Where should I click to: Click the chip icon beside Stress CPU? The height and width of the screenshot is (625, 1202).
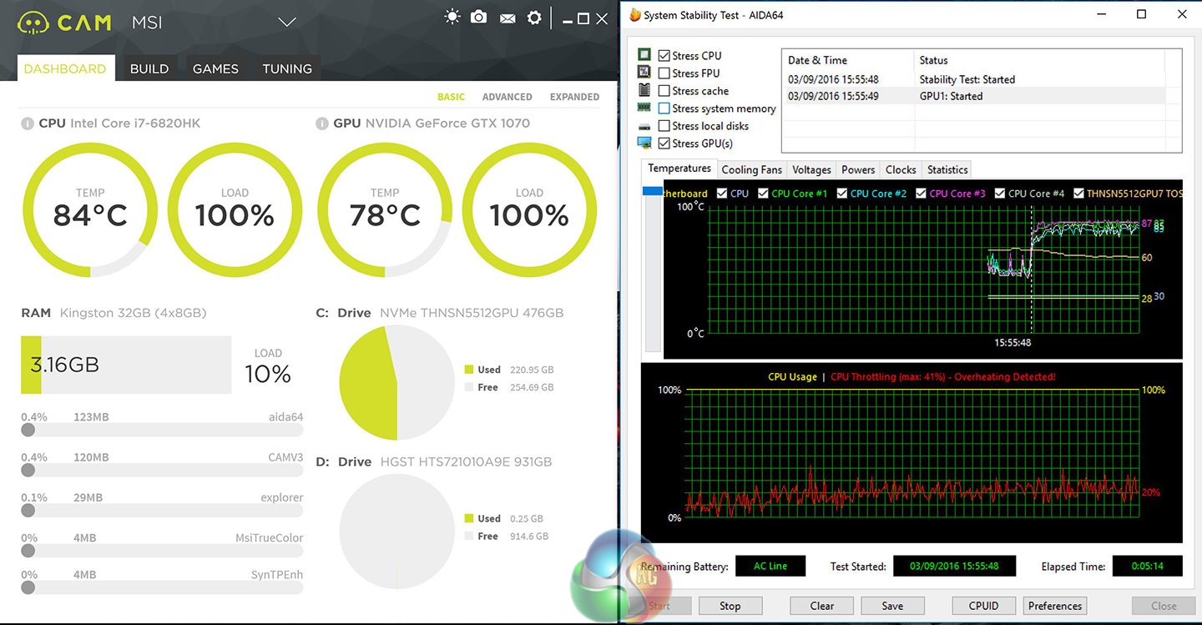point(644,55)
